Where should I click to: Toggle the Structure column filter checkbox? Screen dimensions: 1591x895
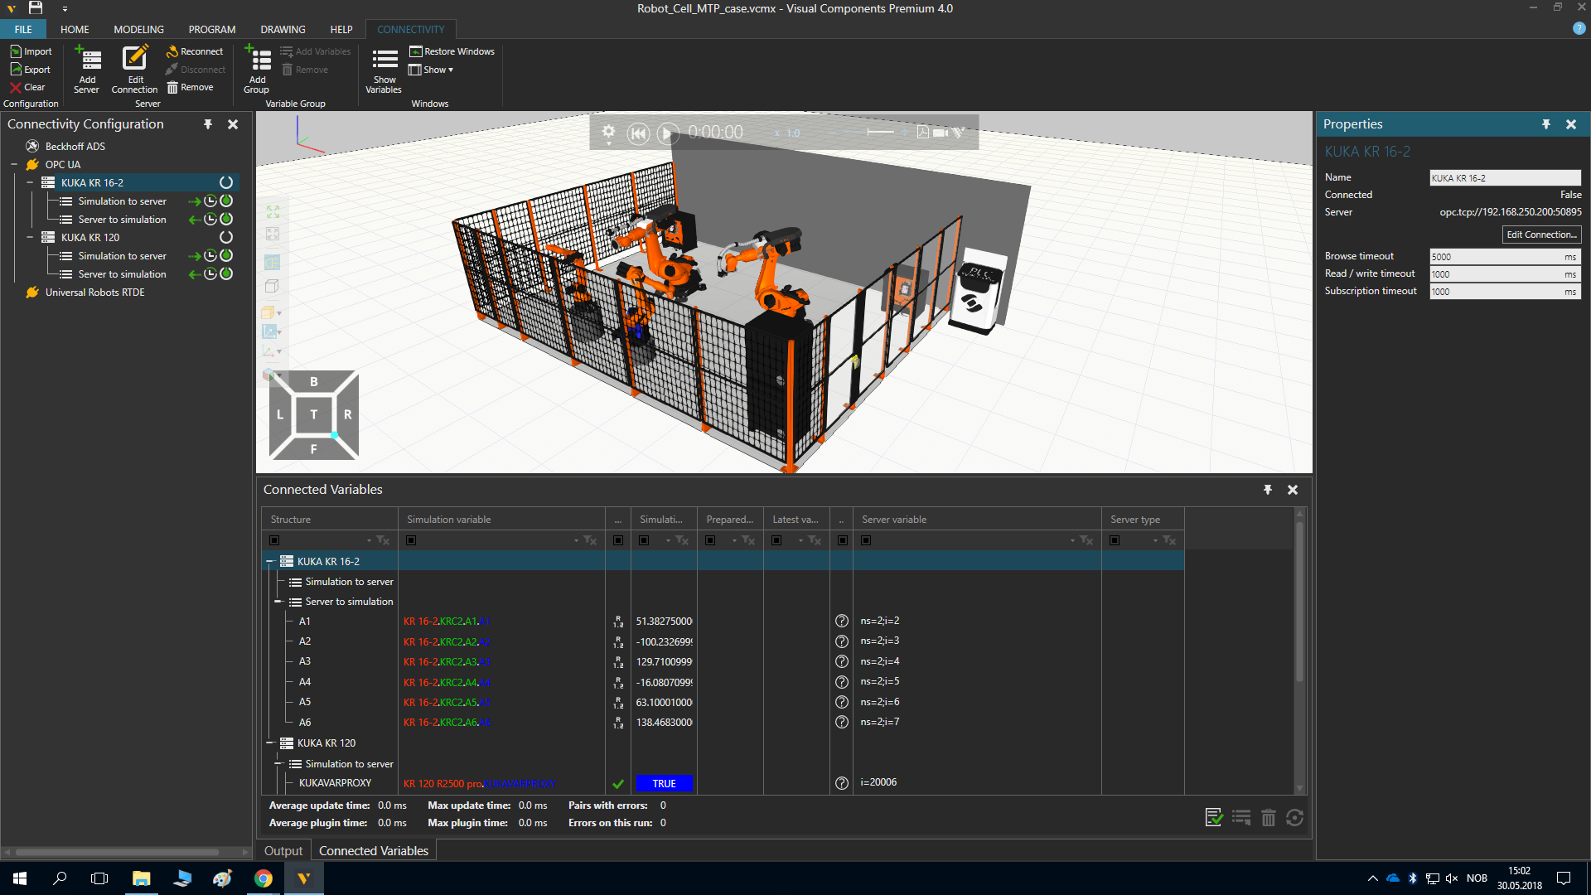274,540
